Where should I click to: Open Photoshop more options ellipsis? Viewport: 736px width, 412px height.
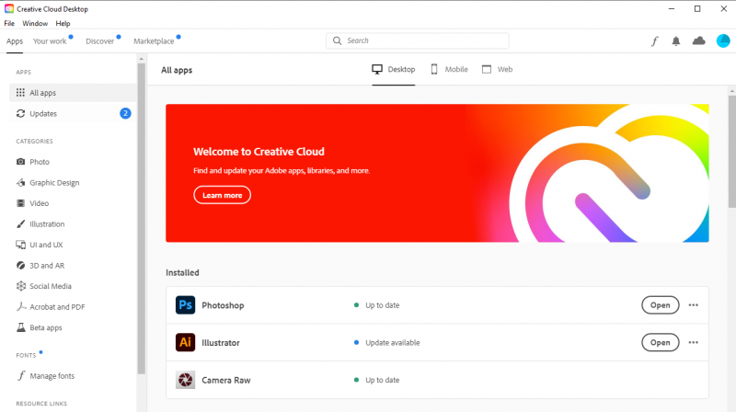click(x=694, y=305)
